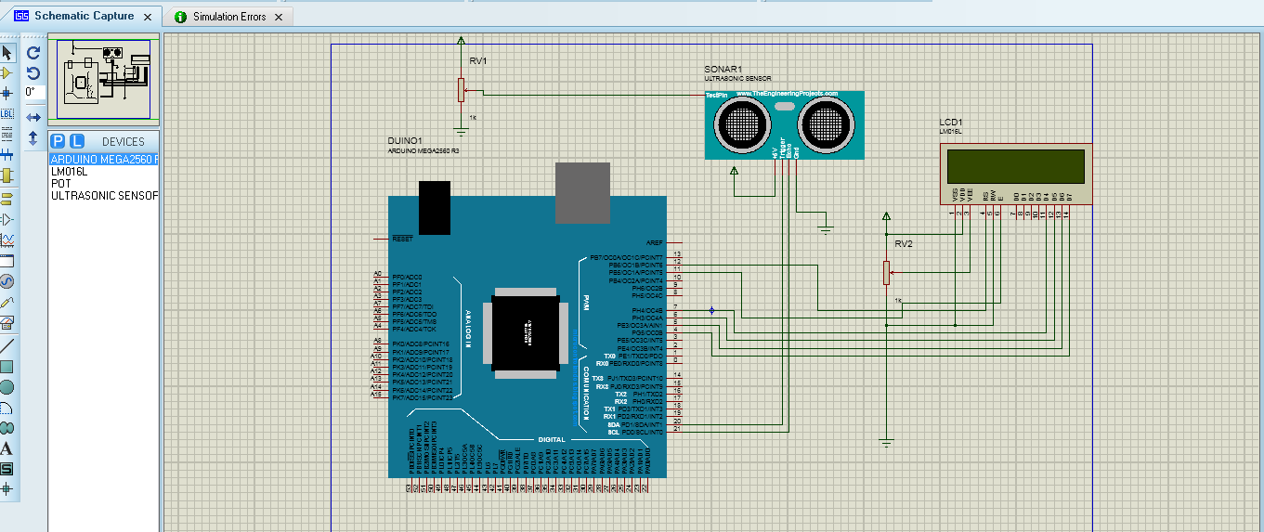
Task: Select 2D graphics markers tool
Action: pos(7,488)
